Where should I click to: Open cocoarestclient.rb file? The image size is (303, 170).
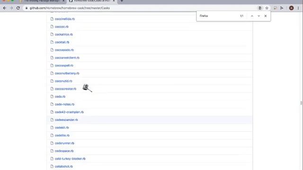(x=67, y=58)
